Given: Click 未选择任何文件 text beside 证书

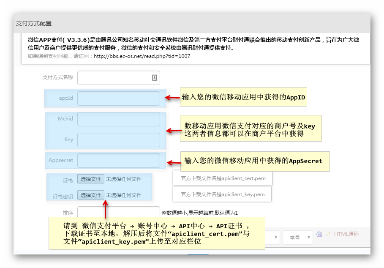Looking at the screenshot, I should pyautogui.click(x=124, y=179).
